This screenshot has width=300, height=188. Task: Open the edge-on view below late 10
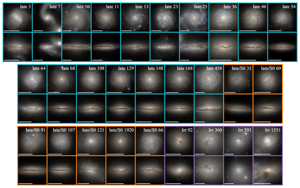[77, 47]
